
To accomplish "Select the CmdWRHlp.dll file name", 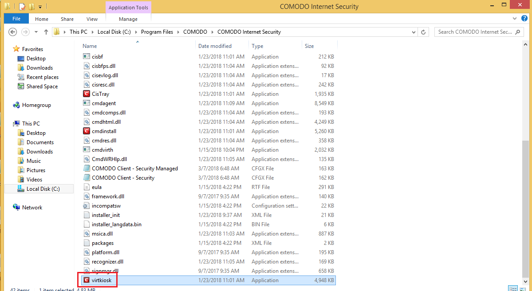I will [x=109, y=159].
